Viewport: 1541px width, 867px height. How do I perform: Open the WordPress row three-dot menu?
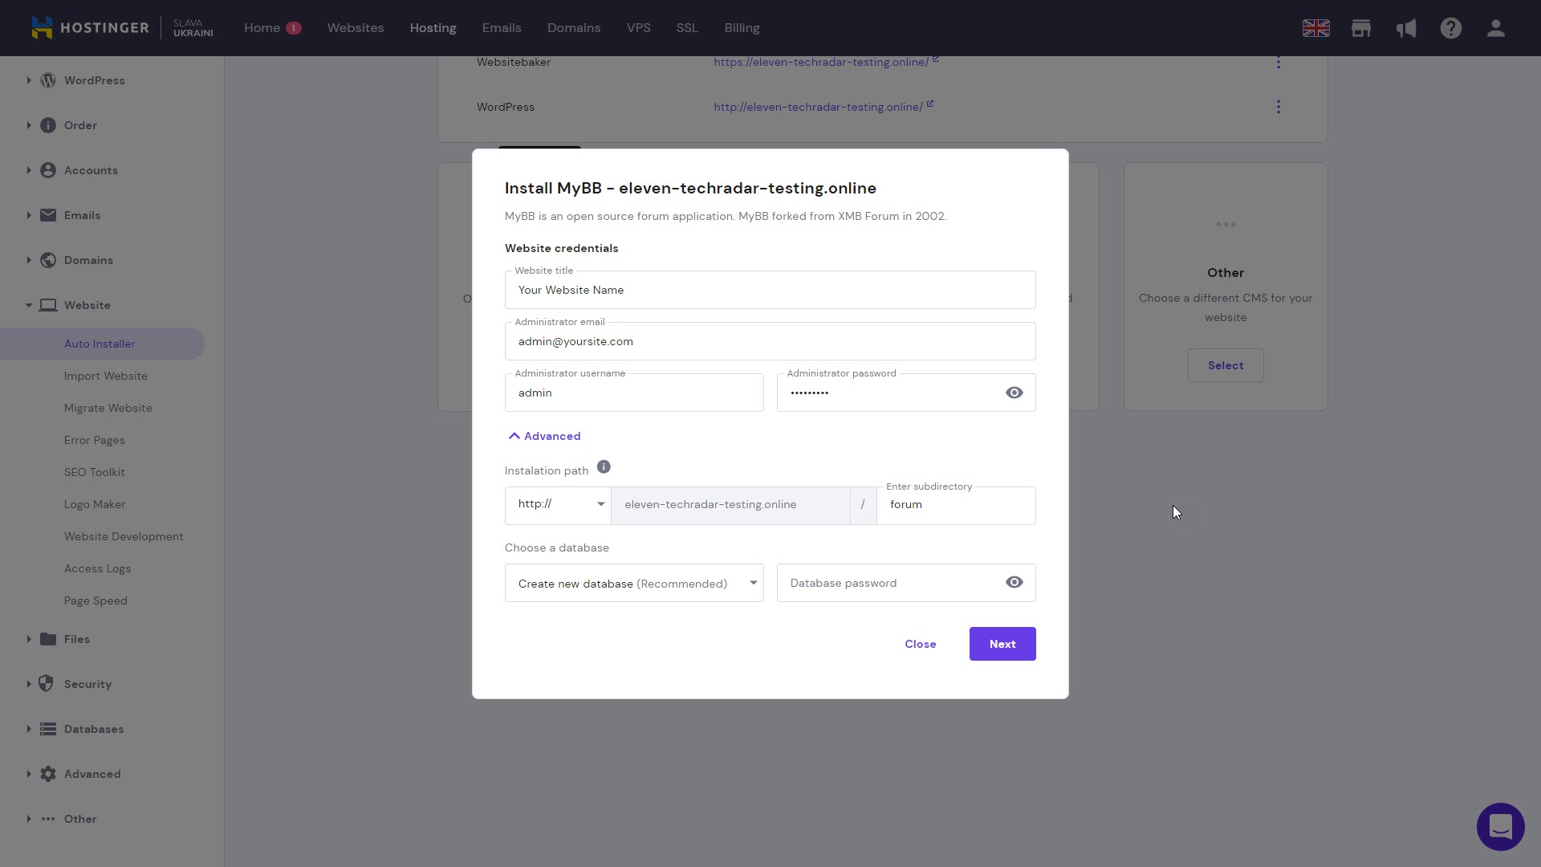[1279, 107]
